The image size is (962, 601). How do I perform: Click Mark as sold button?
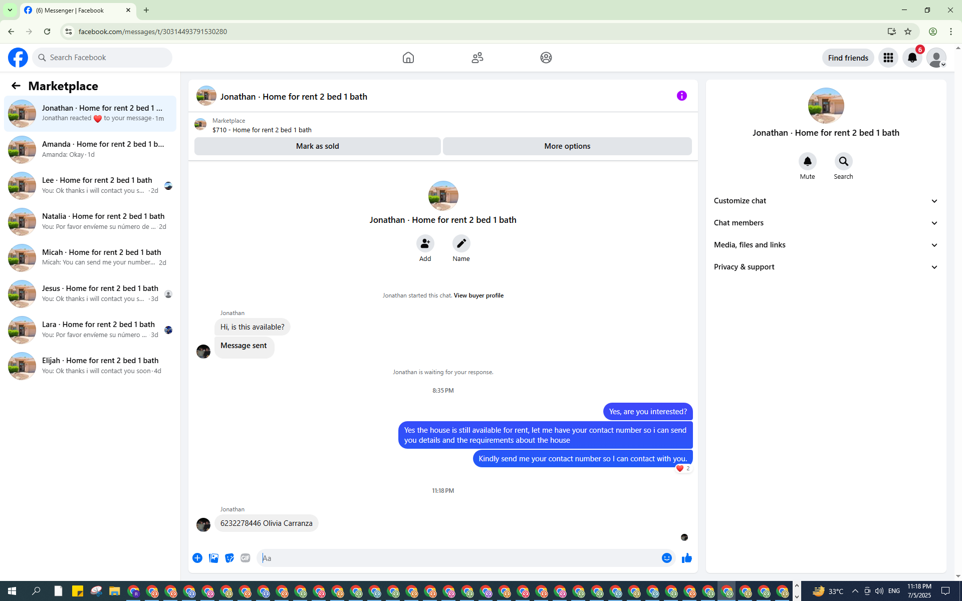click(x=317, y=146)
